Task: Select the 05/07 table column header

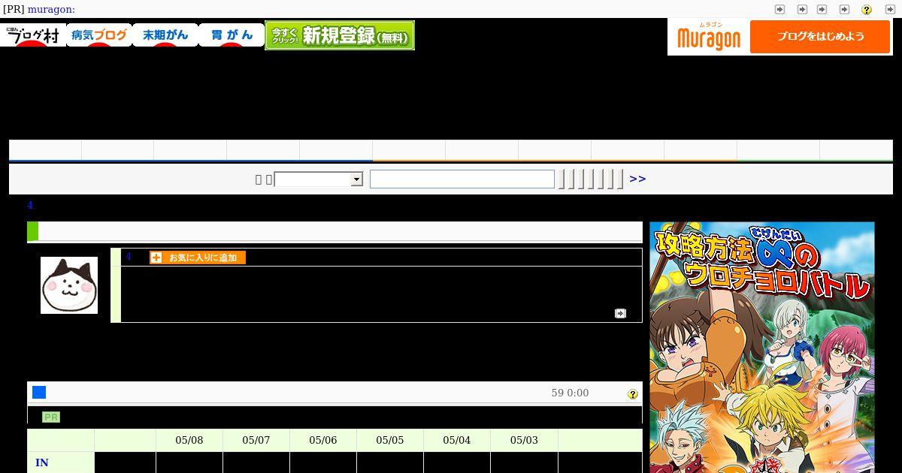Action: coord(256,440)
